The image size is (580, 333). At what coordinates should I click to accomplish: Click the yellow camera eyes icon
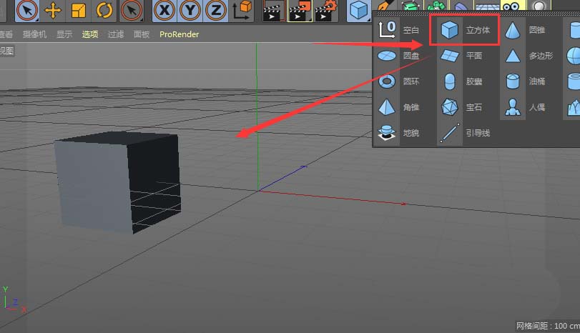(511, 6)
